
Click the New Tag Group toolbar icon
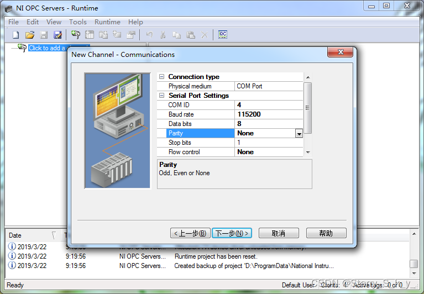tap(103, 35)
